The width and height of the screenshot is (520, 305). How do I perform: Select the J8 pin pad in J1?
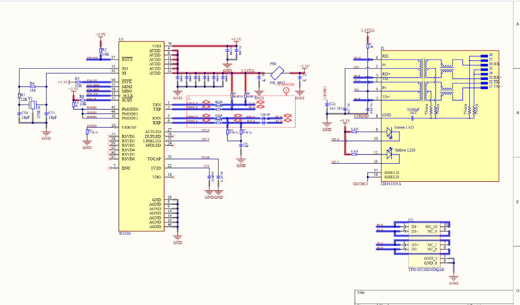[x=484, y=56]
